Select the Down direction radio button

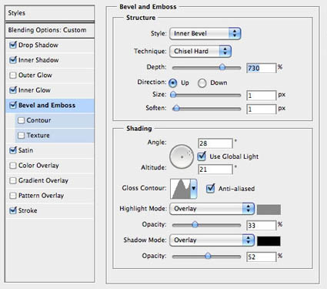click(202, 83)
